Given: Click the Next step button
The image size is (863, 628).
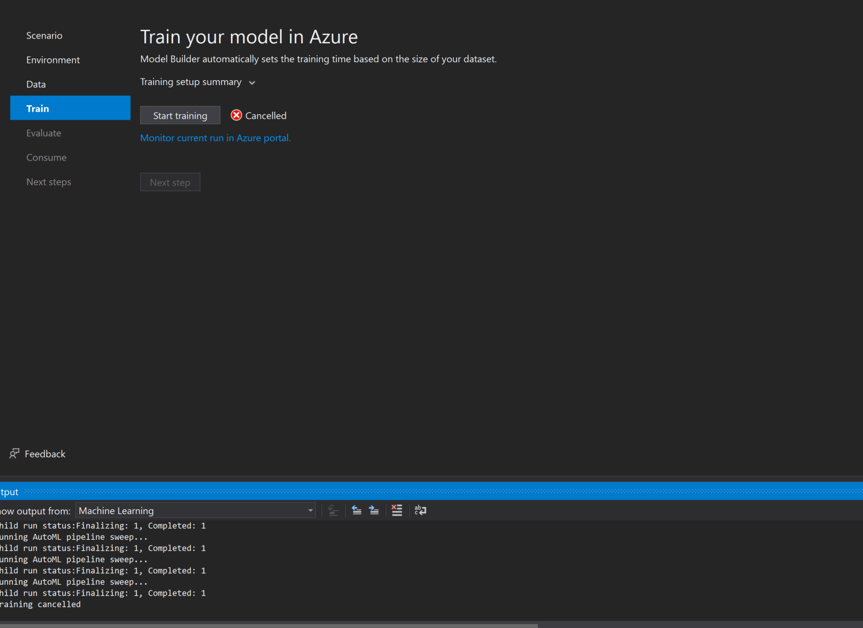Looking at the screenshot, I should [x=170, y=182].
